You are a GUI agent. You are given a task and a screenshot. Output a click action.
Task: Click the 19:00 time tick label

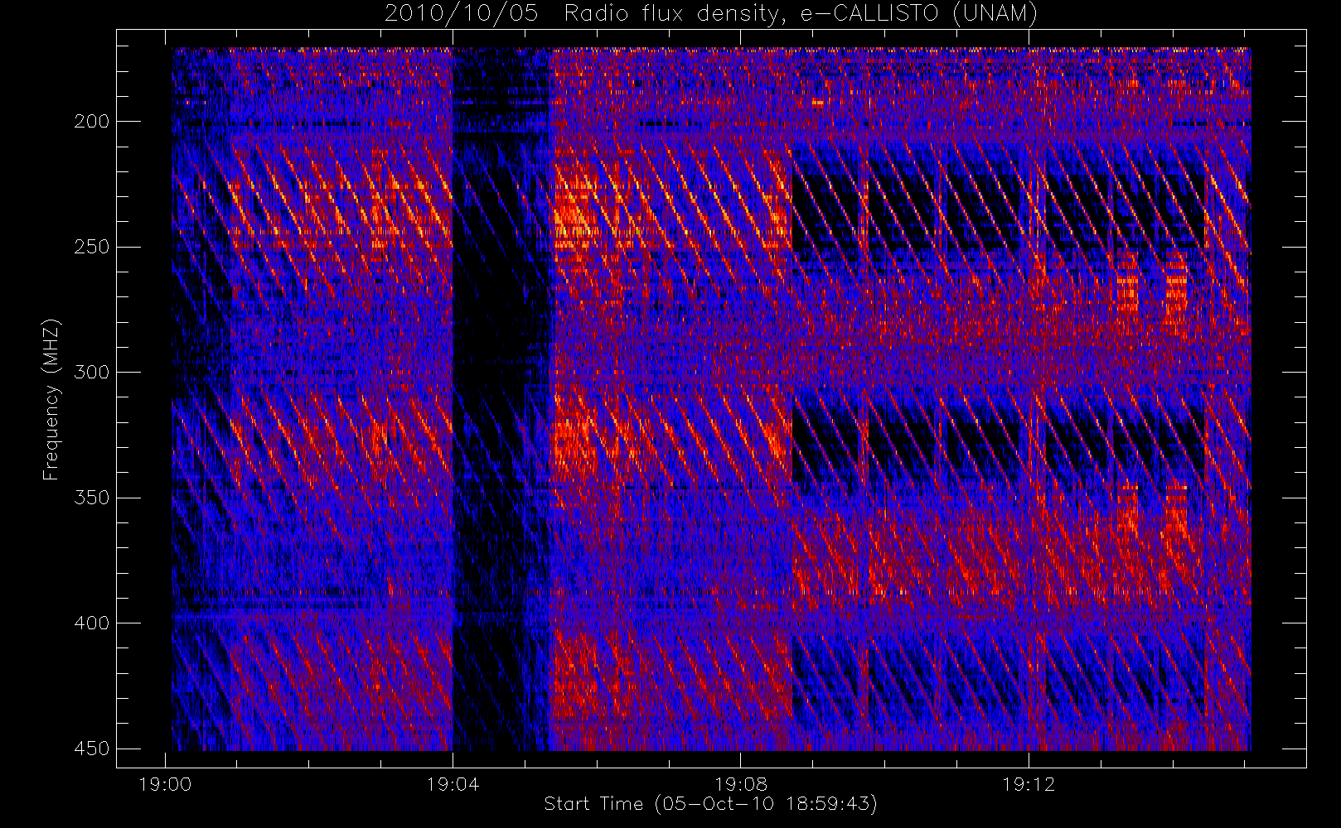tap(165, 784)
